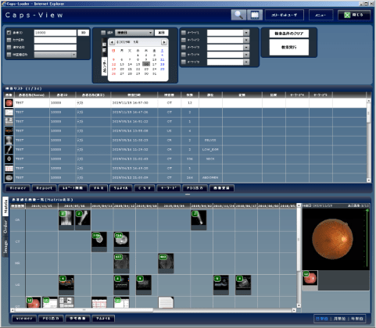Screen dimensions: 376x328
Task: Uncheck the patient ID checkbox
Action: coord(9,33)
